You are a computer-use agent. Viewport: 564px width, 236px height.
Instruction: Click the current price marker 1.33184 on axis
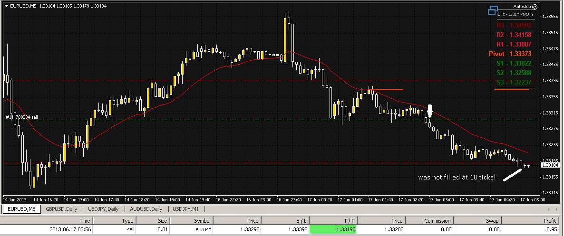(x=549, y=165)
